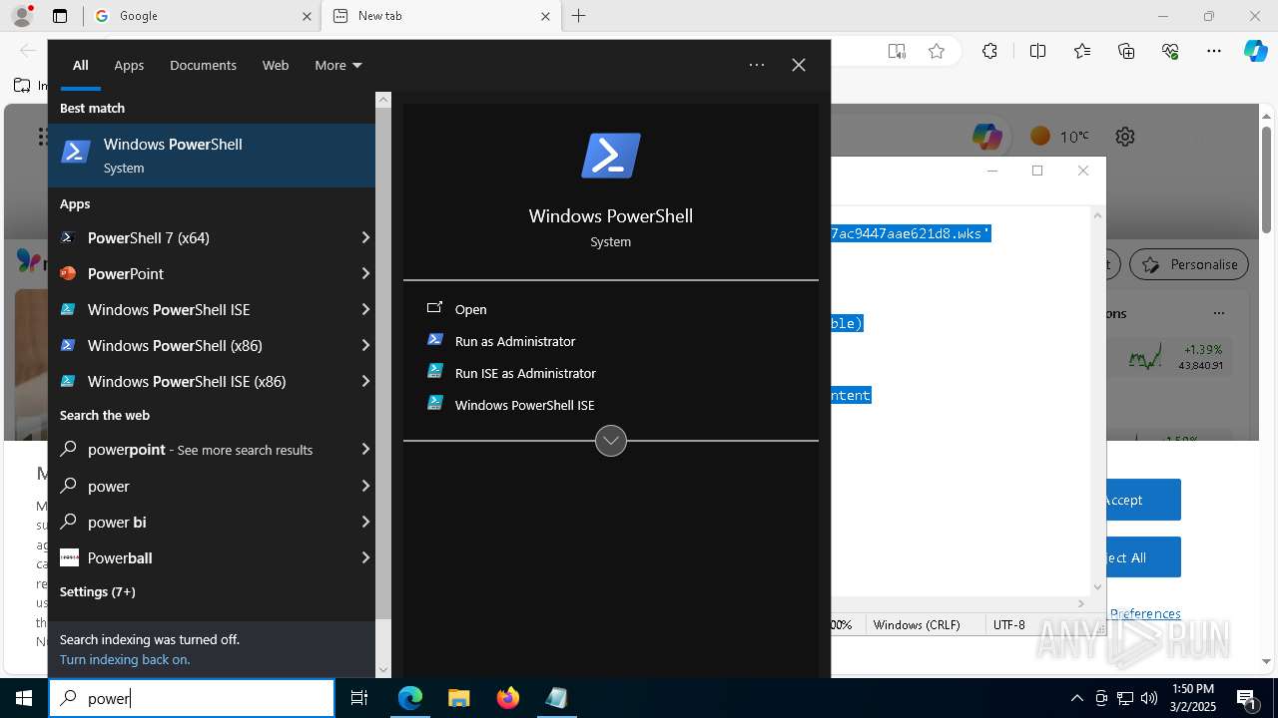The height and width of the screenshot is (718, 1278).
Task: Click the Open action for PowerShell
Action: tap(470, 309)
